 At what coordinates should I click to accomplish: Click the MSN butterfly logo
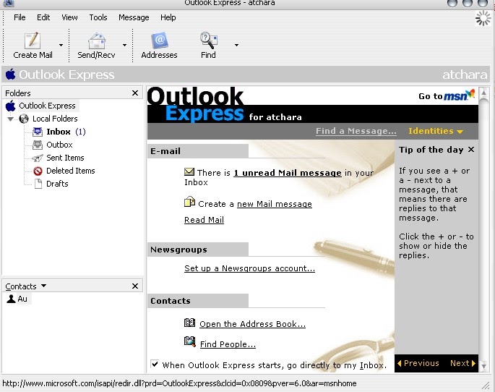[470, 93]
